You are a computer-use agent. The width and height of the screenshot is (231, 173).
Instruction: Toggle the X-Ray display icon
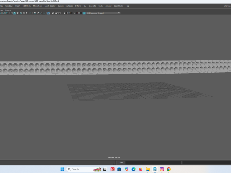coord(53,13)
